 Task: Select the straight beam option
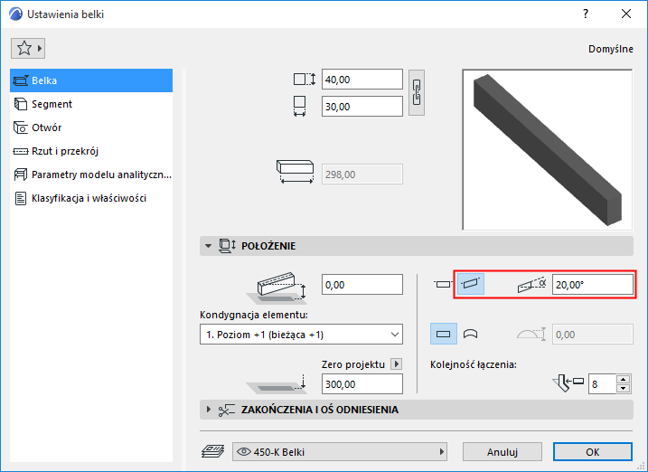pos(444,334)
